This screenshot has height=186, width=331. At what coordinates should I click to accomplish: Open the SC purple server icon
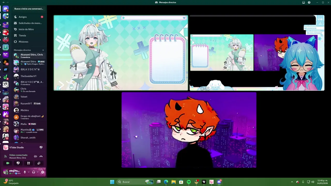tap(5, 55)
